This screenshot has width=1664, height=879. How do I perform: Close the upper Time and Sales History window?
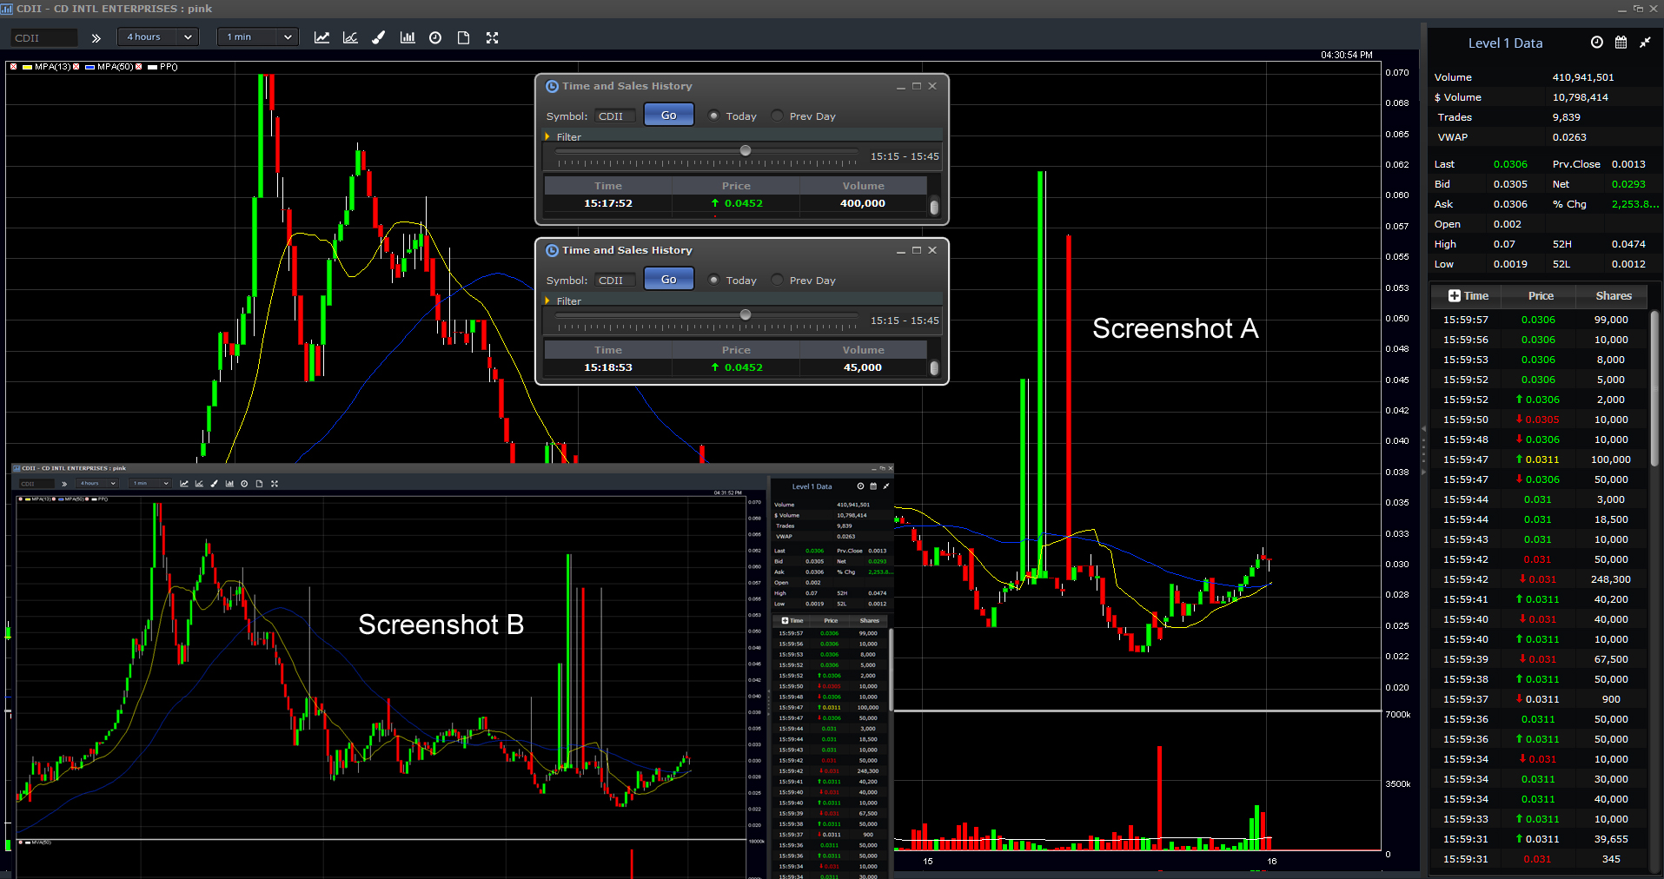click(932, 86)
